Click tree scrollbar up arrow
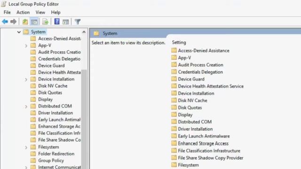Image resolution: width=301 pixels, height=169 pixels. [x=84, y=32]
